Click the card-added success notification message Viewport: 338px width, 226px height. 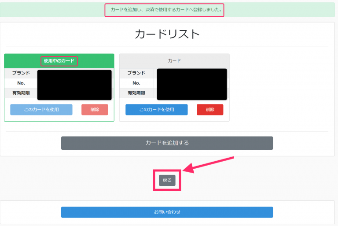coord(166,10)
